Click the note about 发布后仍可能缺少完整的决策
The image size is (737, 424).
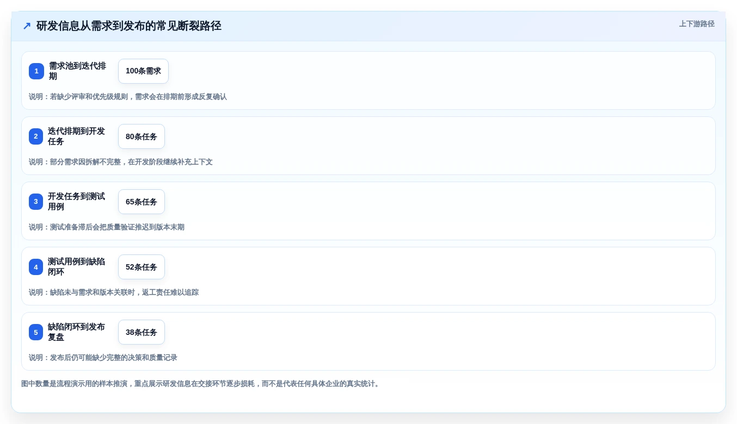point(103,358)
